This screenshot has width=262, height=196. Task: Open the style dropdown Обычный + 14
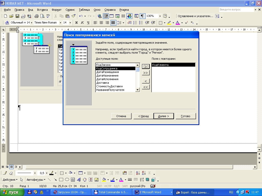tap(31, 22)
